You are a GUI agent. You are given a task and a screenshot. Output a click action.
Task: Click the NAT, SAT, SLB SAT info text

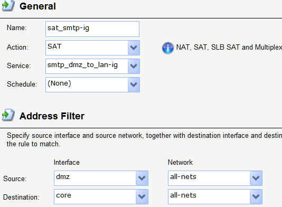pyautogui.click(x=229, y=48)
